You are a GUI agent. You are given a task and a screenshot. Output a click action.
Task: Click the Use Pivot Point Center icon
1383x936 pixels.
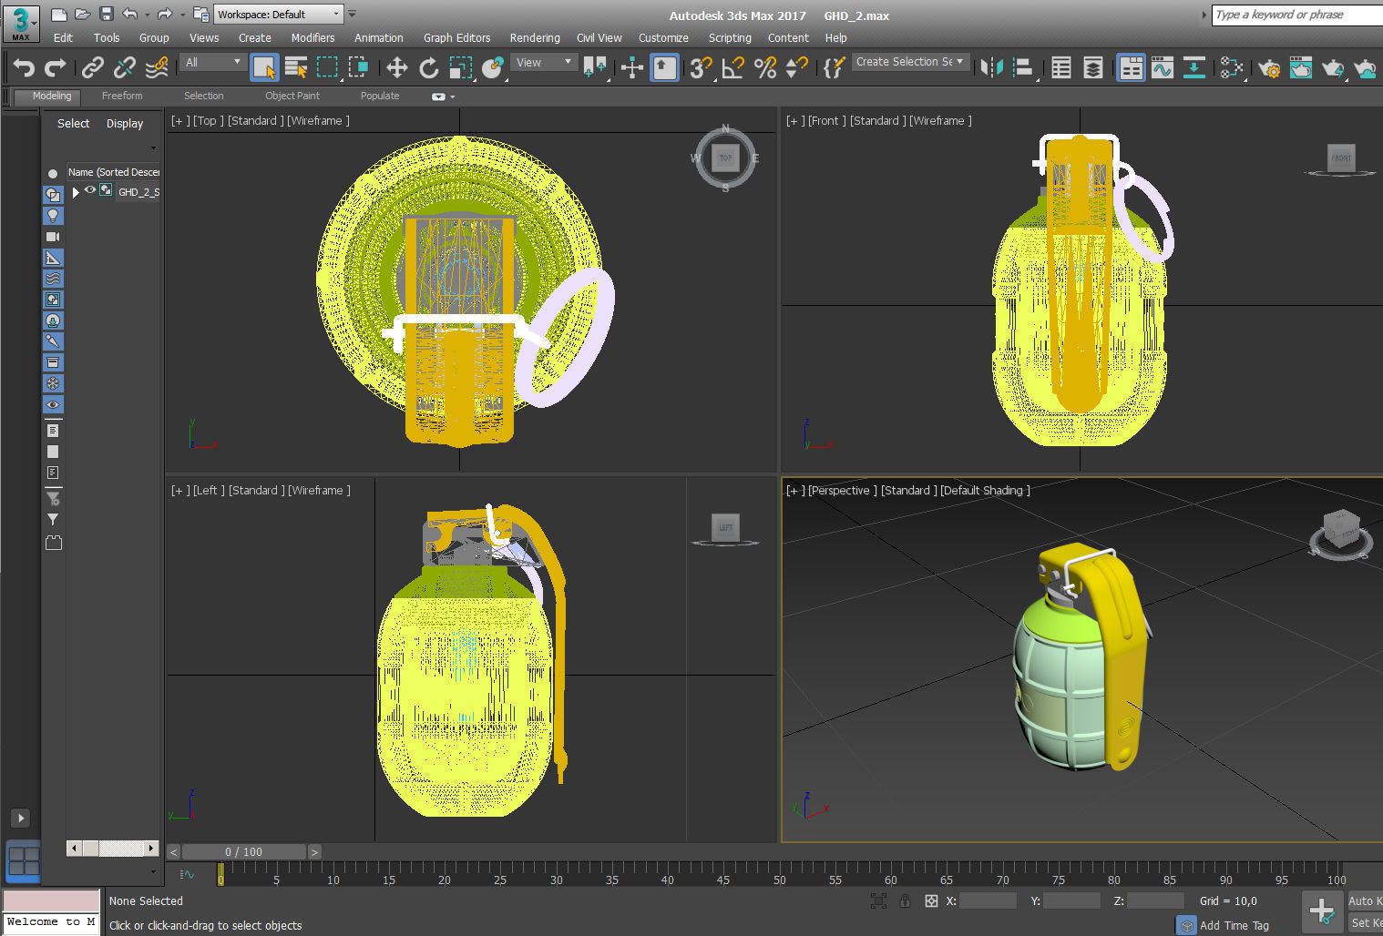(x=594, y=67)
